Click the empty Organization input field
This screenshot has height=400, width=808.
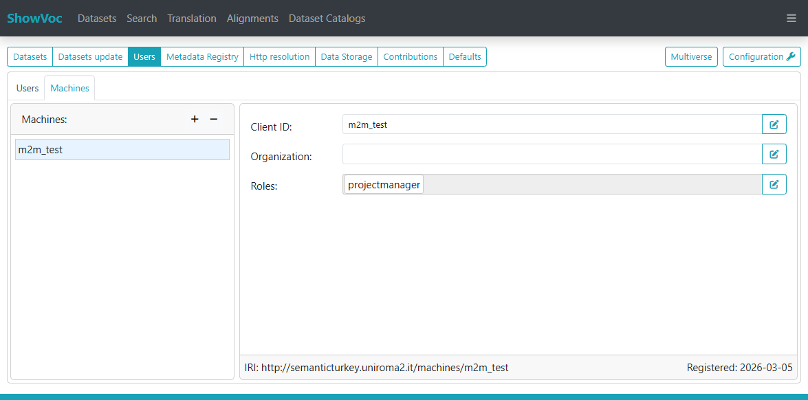pyautogui.click(x=552, y=154)
